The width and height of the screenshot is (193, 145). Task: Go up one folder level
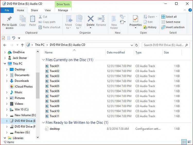(22, 45)
